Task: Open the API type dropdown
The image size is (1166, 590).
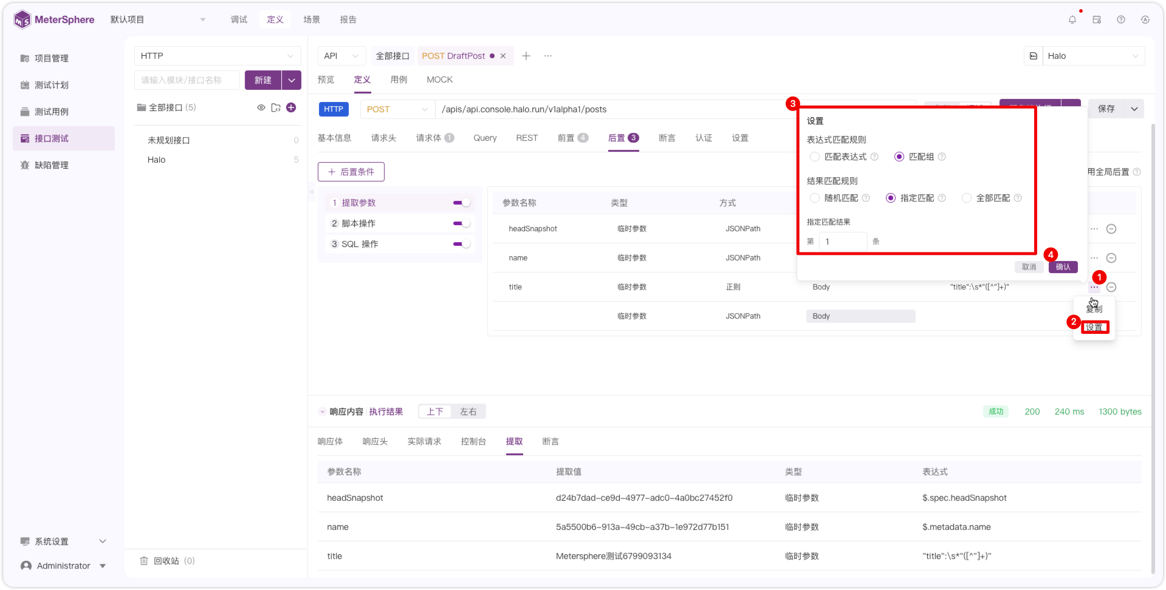Action: [341, 56]
